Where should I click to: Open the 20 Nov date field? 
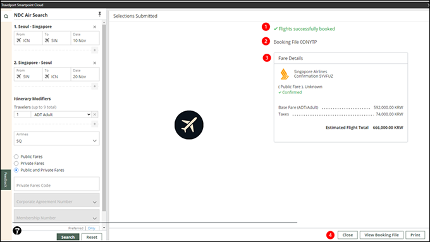coord(85,74)
